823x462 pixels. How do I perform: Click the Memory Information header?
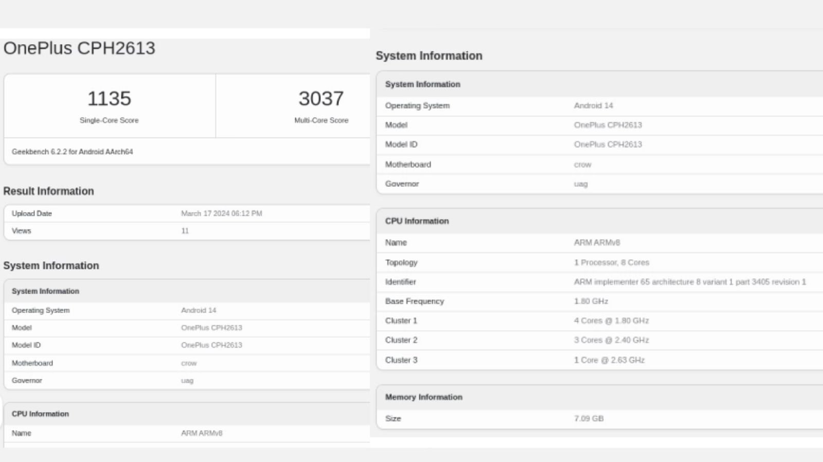(424, 397)
